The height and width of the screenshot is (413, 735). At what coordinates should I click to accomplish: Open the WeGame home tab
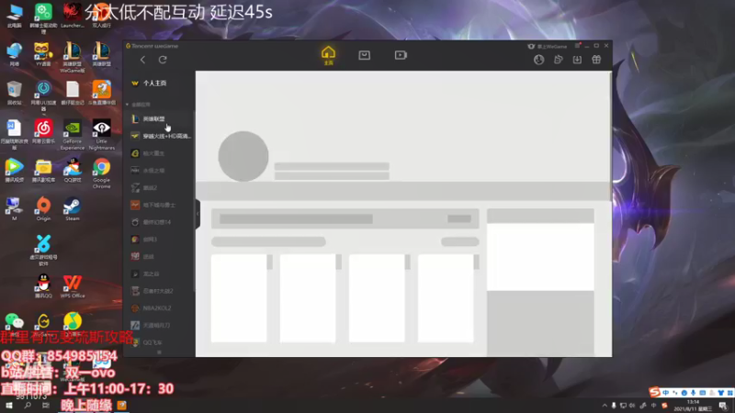[328, 55]
